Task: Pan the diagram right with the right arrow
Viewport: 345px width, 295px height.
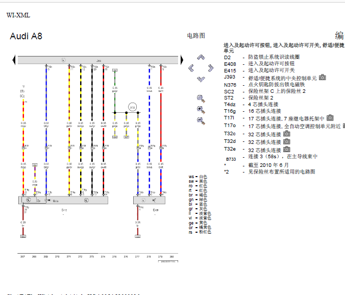Action: [x=211, y=68]
